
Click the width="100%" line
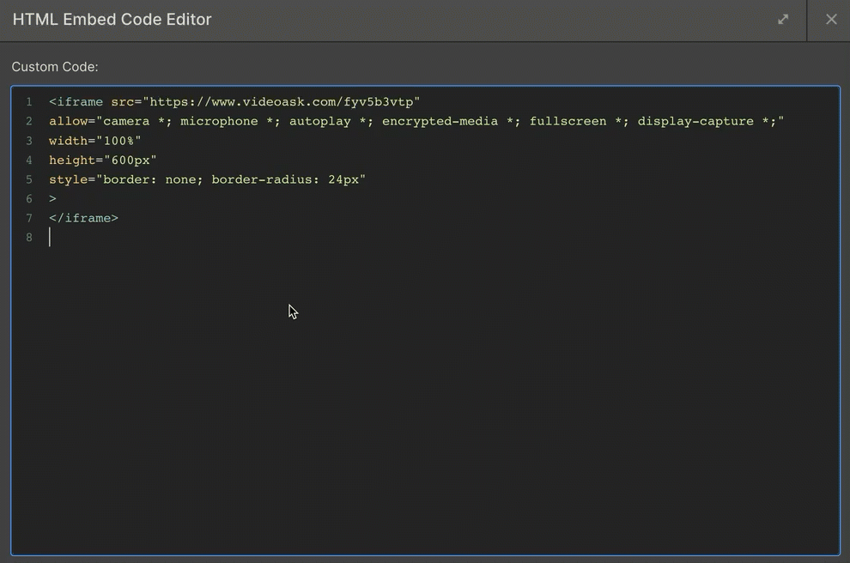(94, 141)
